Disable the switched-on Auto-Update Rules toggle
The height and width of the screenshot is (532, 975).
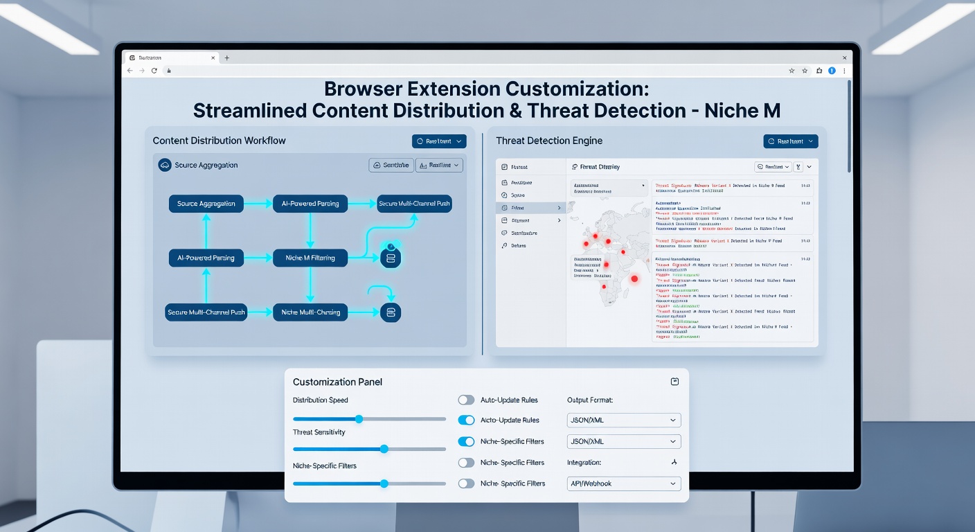(467, 420)
